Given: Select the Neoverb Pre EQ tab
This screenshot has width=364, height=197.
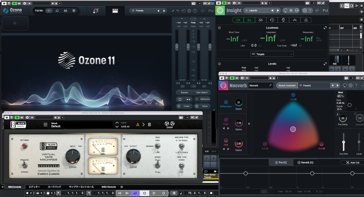Looking at the screenshot, I should tap(281, 162).
